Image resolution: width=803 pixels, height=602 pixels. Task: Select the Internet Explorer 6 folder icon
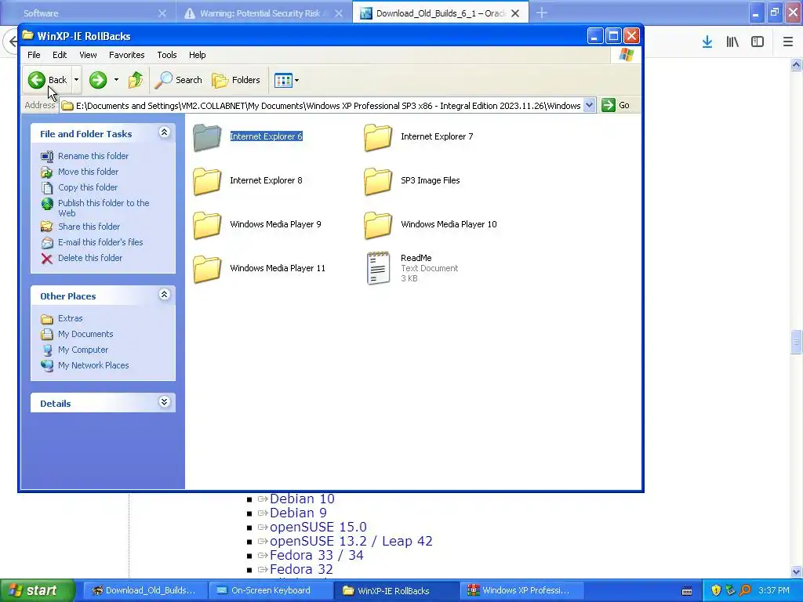pos(207,137)
